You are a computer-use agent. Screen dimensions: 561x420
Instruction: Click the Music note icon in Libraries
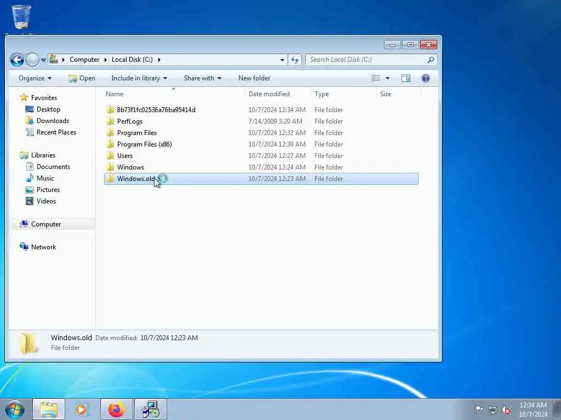(30, 178)
